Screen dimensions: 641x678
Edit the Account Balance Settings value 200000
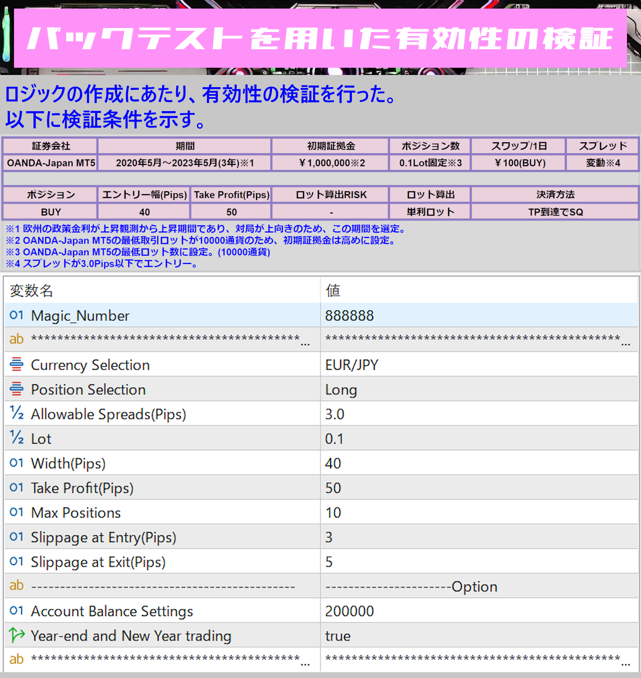[350, 611]
